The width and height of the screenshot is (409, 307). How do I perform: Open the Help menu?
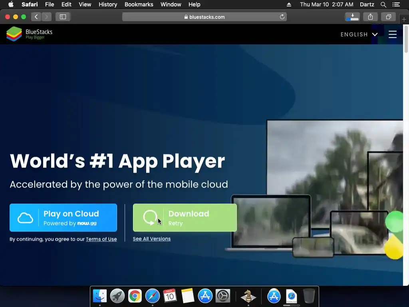[x=195, y=4]
